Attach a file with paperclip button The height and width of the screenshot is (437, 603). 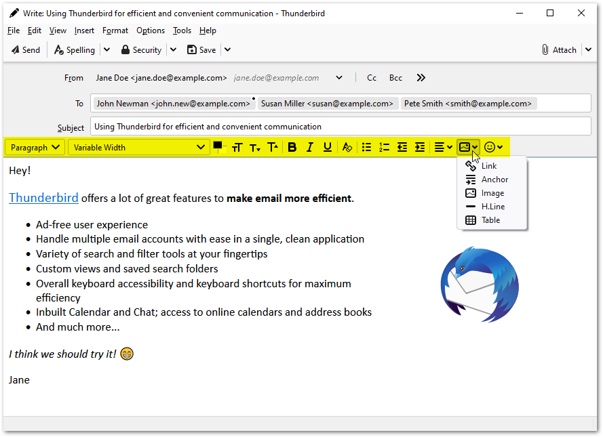559,50
